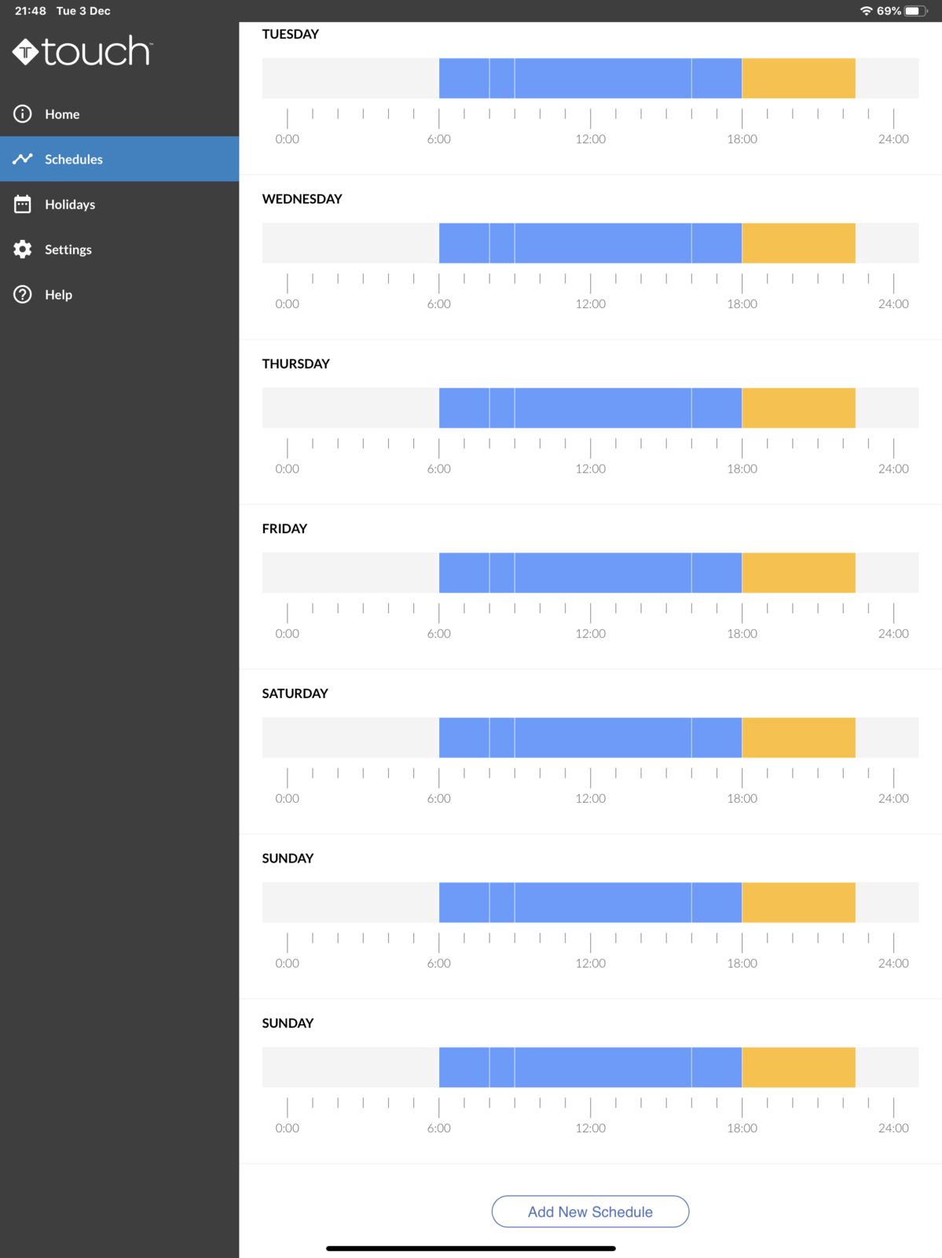
Task: Select Wednesday's widest blue schedule block
Action: (603, 243)
